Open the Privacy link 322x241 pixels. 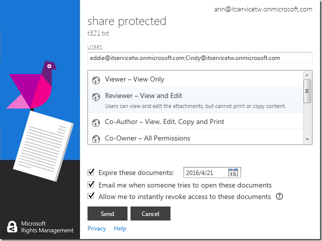click(96, 228)
